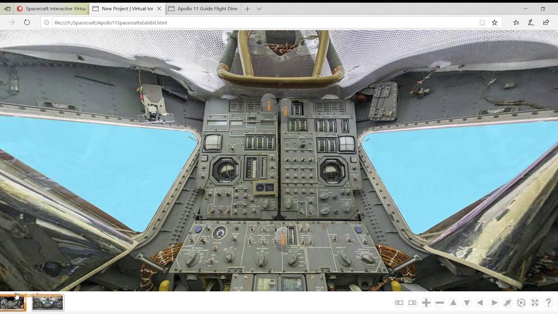This screenshot has height=314, width=558.
Task: Refresh the current page
Action: click(27, 23)
